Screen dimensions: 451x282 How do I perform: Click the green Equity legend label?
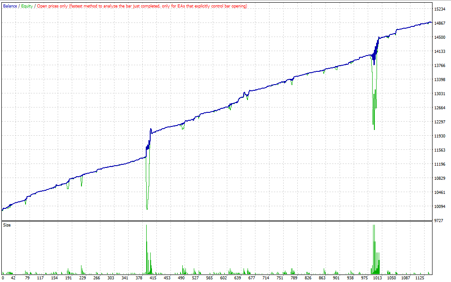[x=26, y=6]
